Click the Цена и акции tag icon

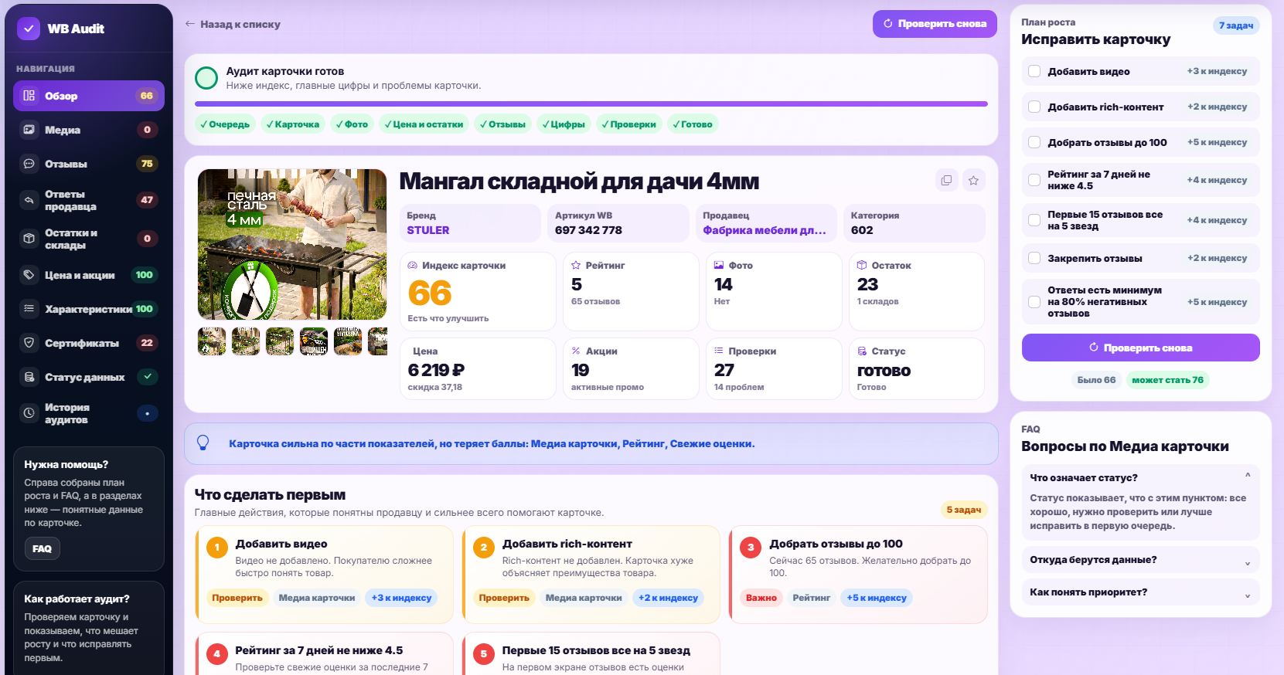click(x=29, y=275)
